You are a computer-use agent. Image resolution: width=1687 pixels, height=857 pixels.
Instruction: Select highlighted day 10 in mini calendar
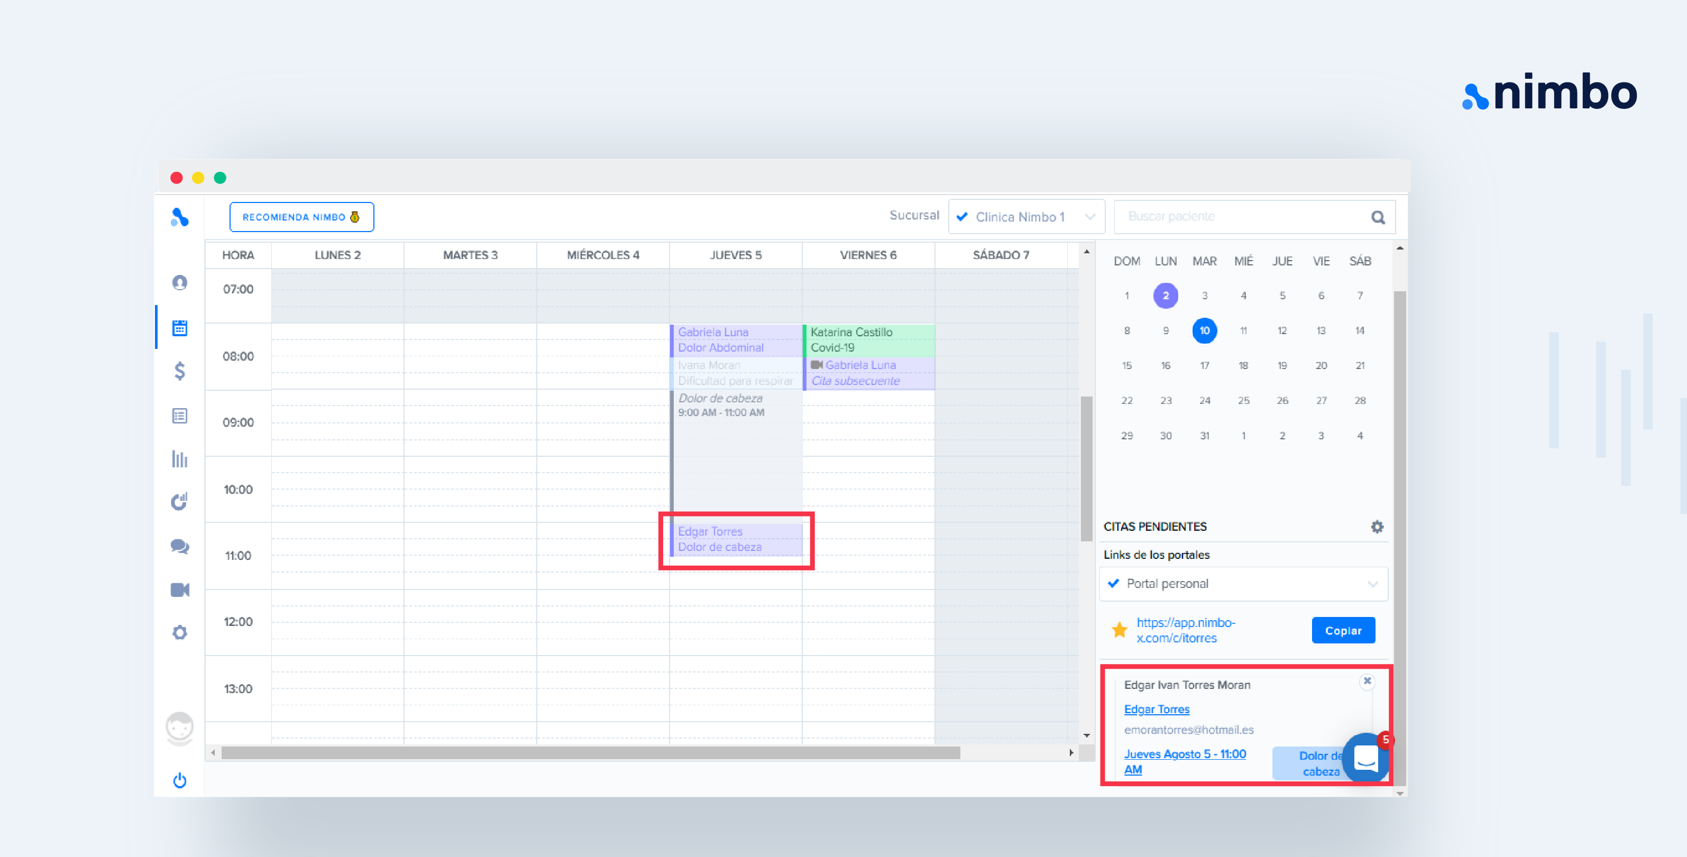(1204, 330)
